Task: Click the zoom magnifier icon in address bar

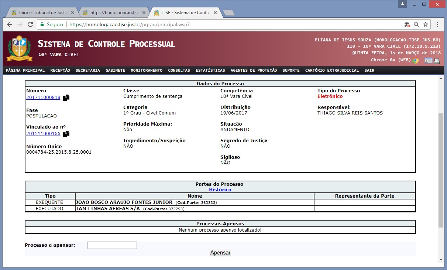Action: click(x=416, y=24)
